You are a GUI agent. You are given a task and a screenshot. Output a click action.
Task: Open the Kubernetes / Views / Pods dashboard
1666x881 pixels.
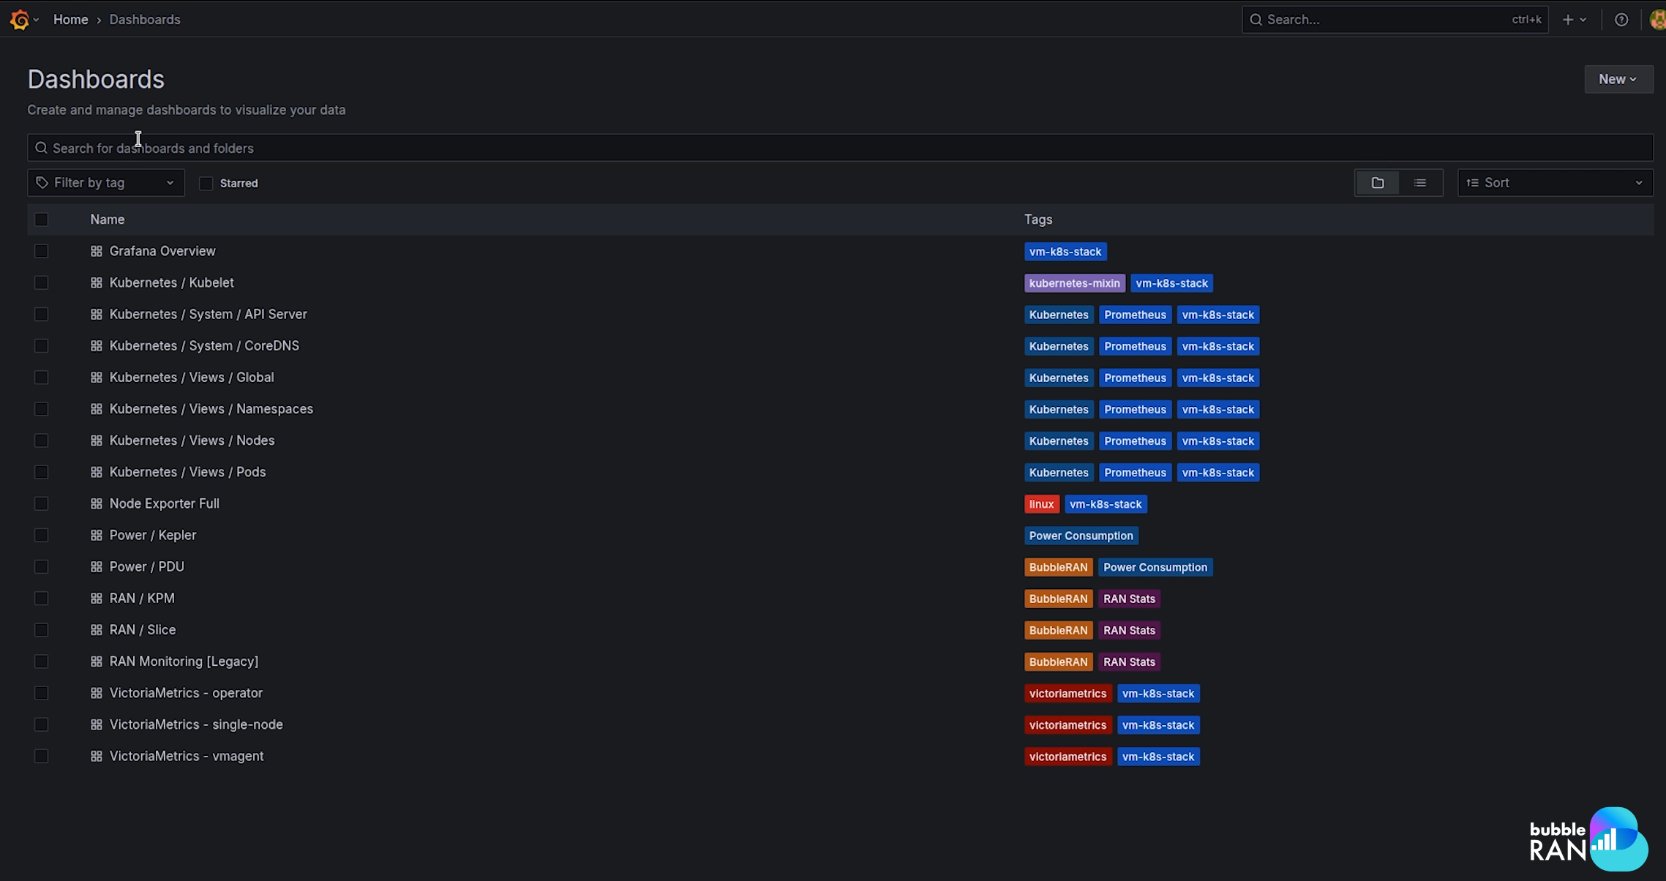pyautogui.click(x=187, y=472)
